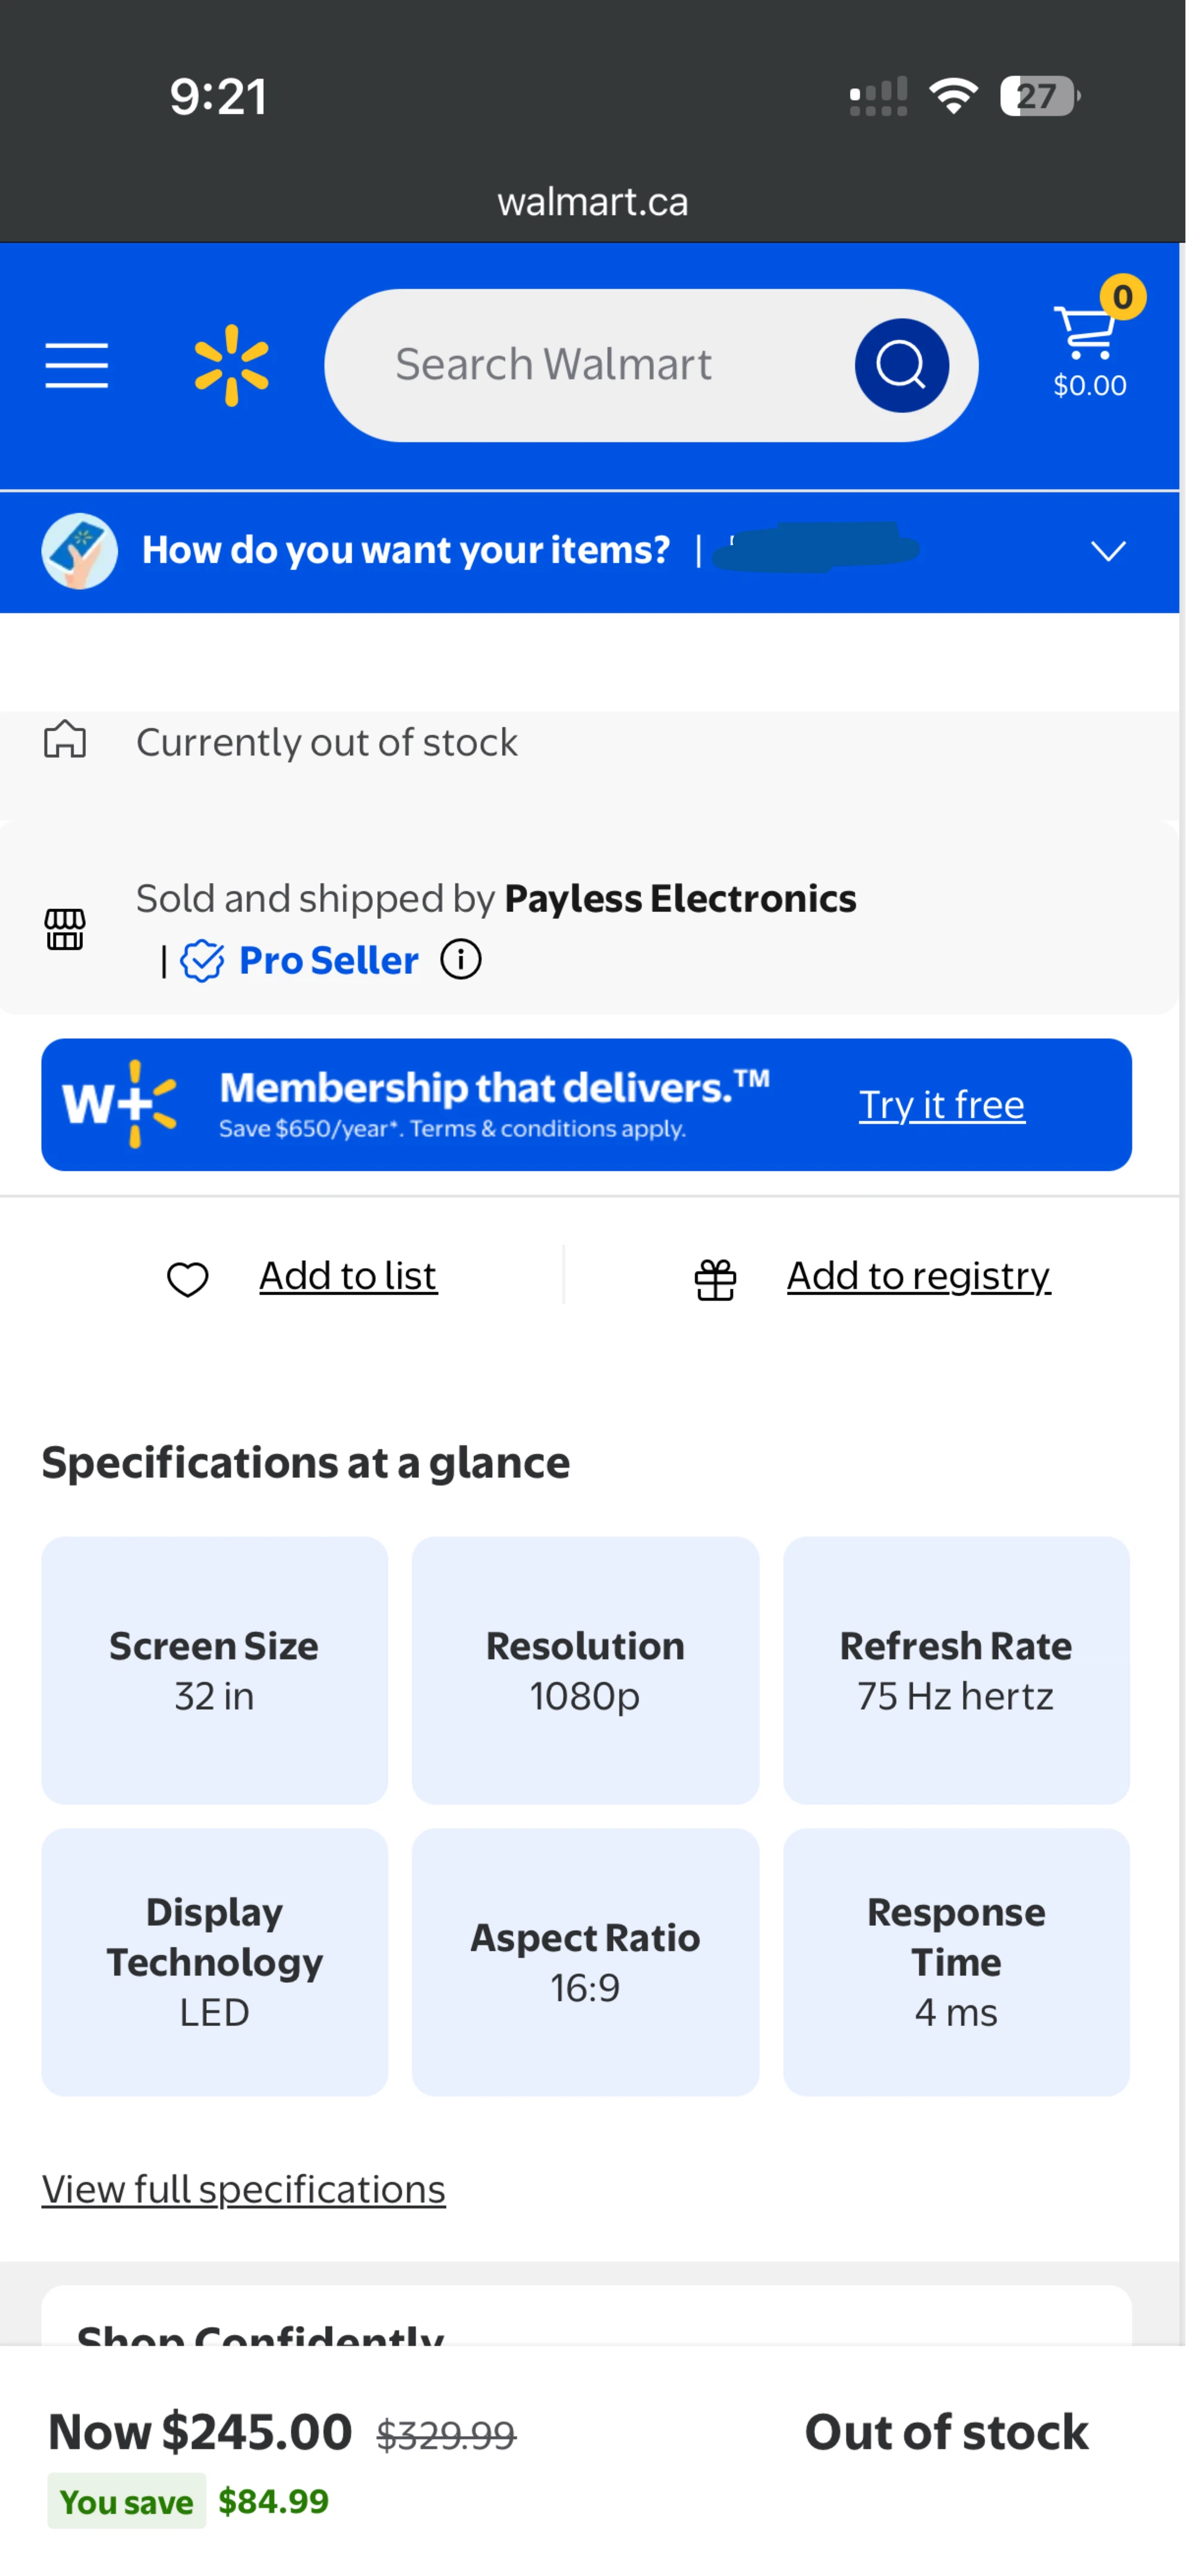Screen dimensions: 1186x2576
Task: Select Add to list link
Action: coord(348,1276)
